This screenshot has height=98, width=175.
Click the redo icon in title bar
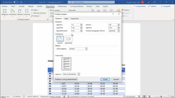(30, 2)
